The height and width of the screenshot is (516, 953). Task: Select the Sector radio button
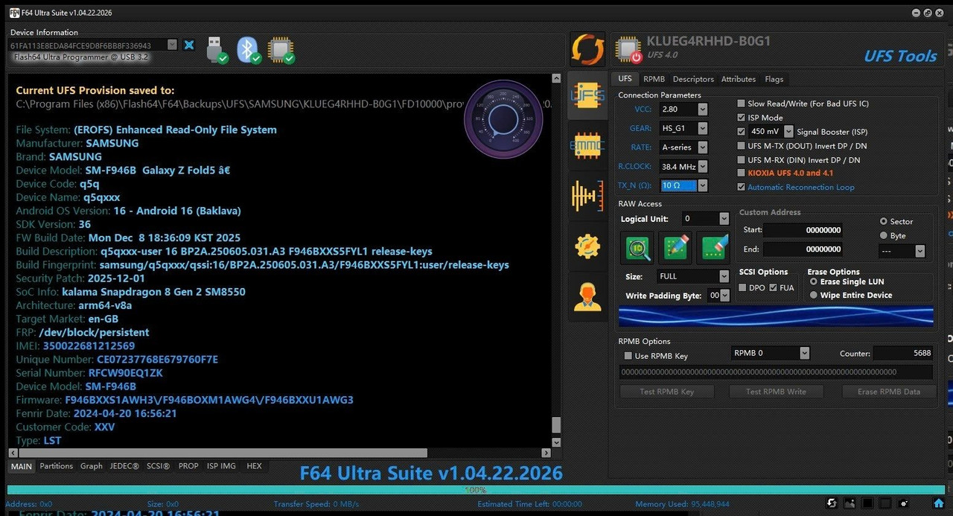[x=884, y=221]
